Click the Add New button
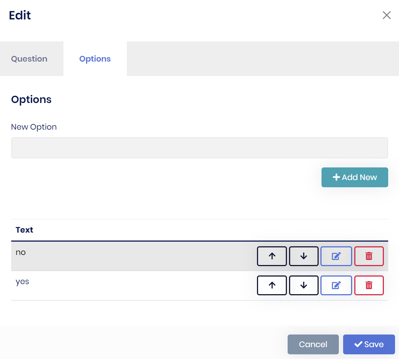 [x=355, y=177]
